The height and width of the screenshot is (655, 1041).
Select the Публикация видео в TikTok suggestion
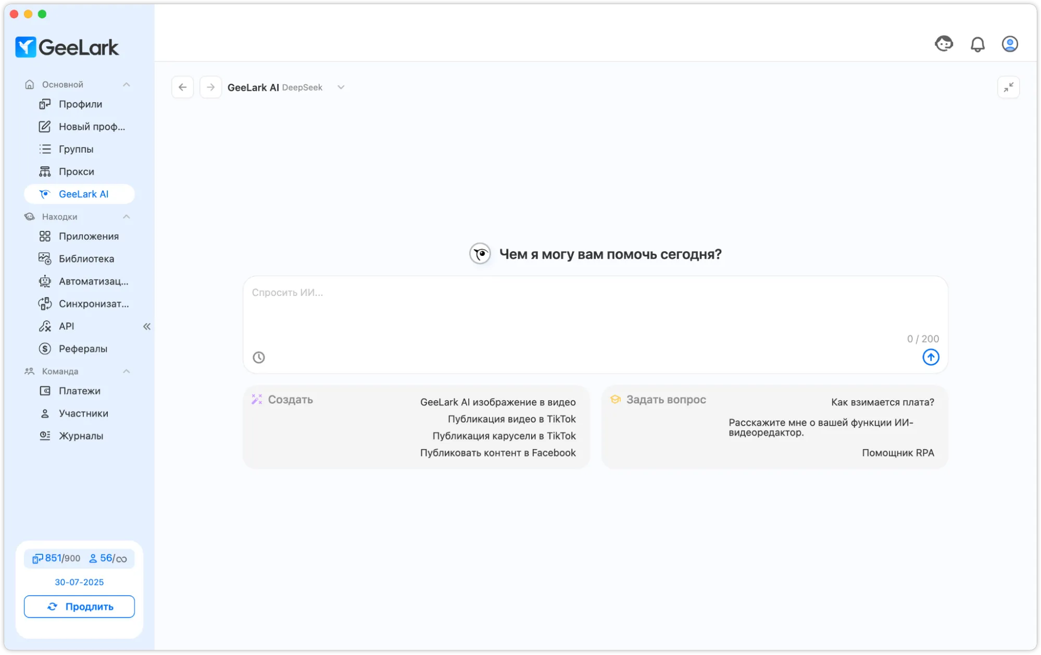[x=511, y=419]
